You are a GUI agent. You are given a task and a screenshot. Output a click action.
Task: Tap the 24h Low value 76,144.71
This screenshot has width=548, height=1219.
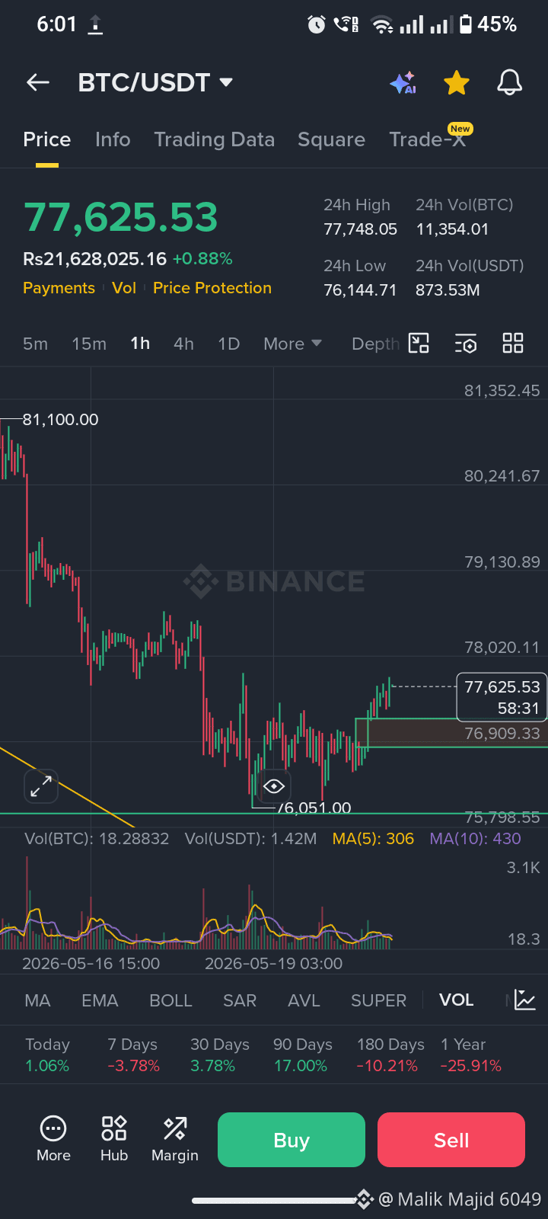tap(360, 290)
